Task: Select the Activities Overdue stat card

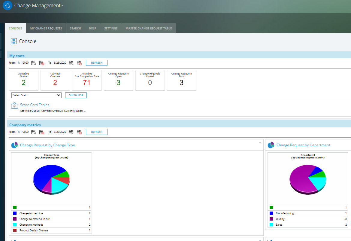Action: coord(55,80)
